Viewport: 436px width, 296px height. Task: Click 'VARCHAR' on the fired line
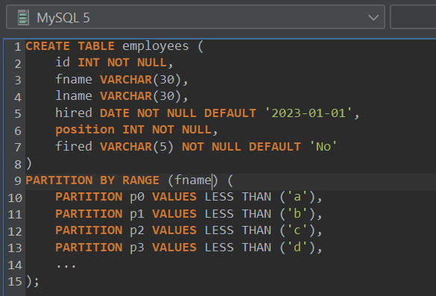[126, 147]
